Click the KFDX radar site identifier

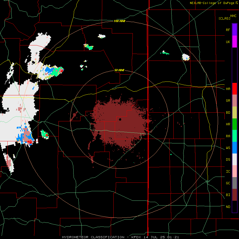click(x=136, y=237)
